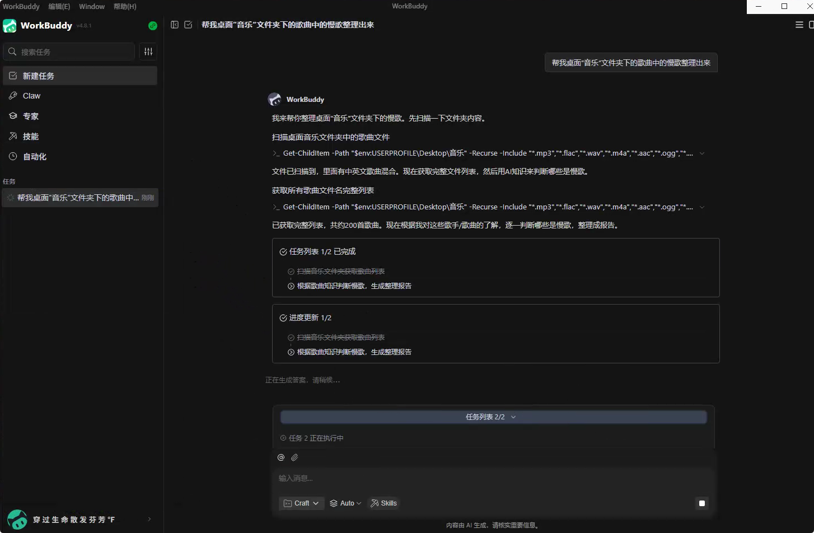This screenshot has height=533, width=814.
Task: Click the user message bubble at top
Action: (631, 63)
